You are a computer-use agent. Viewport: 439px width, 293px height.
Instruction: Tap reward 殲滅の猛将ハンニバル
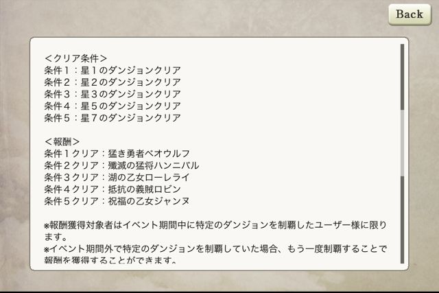(x=154, y=165)
